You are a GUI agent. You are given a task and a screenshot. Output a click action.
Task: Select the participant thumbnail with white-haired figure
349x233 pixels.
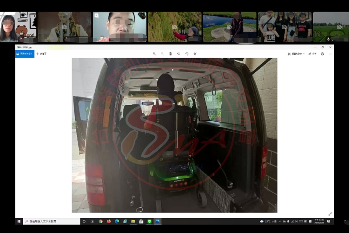(x=64, y=27)
